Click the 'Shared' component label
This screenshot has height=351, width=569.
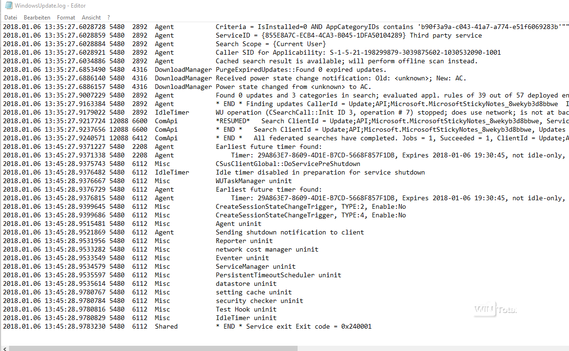tap(166, 327)
